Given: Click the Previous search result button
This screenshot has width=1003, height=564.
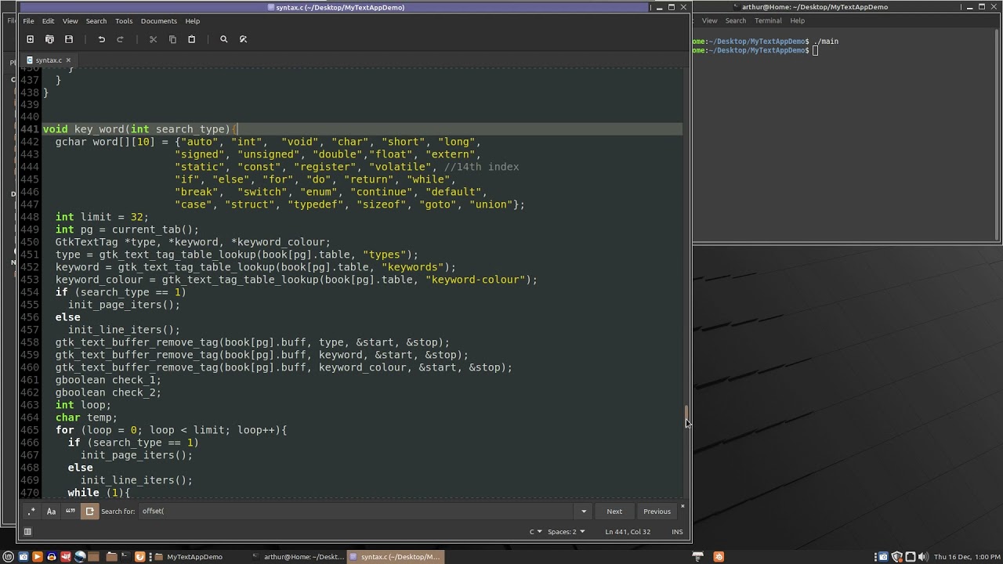Looking at the screenshot, I should [x=657, y=512].
